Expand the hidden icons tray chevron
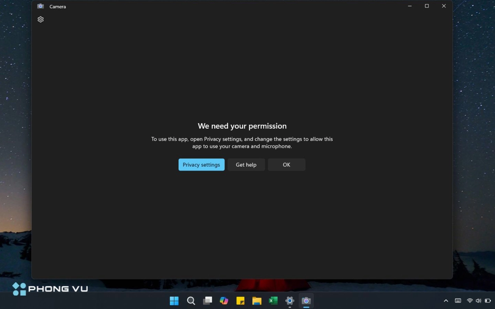 click(x=446, y=301)
